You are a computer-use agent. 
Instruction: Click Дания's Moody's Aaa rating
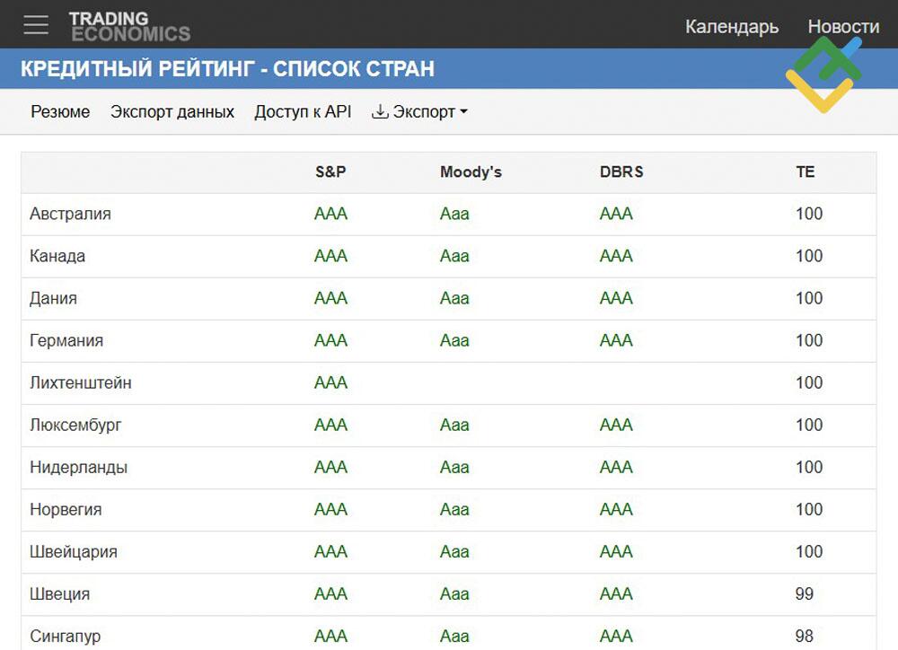pyautogui.click(x=454, y=298)
